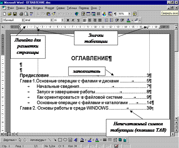Apply highlight color marker

(136, 20)
